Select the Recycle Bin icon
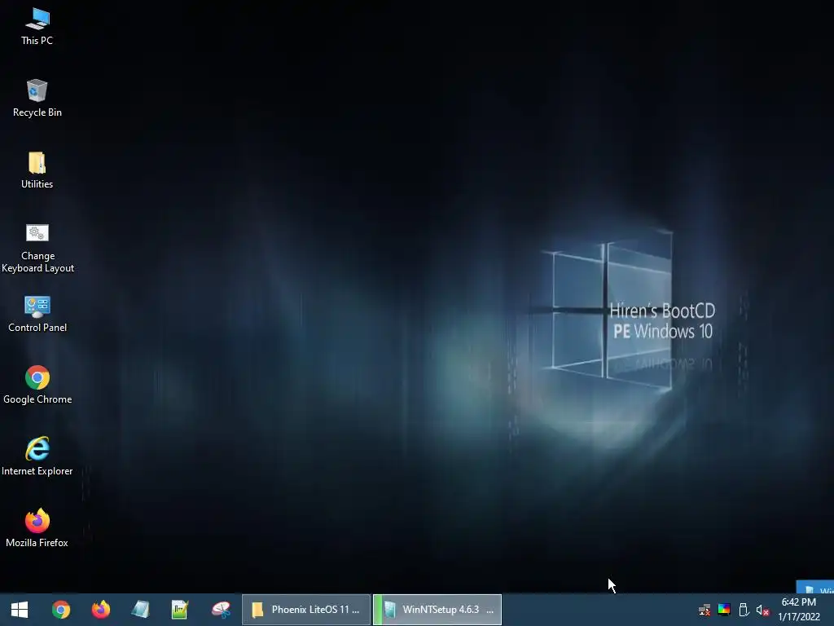Image resolution: width=834 pixels, height=626 pixels. 37,98
